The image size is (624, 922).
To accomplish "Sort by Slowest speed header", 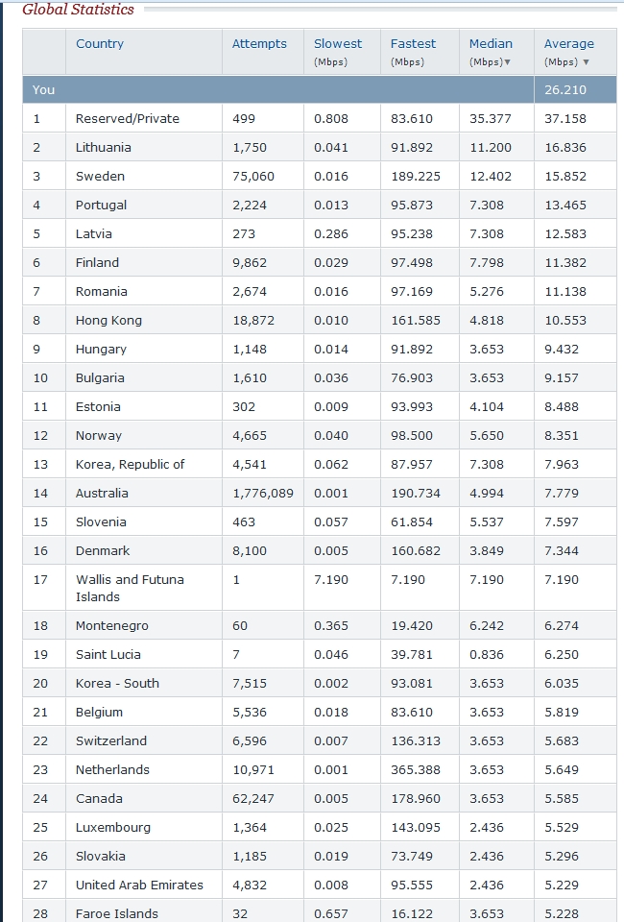I will point(338,43).
